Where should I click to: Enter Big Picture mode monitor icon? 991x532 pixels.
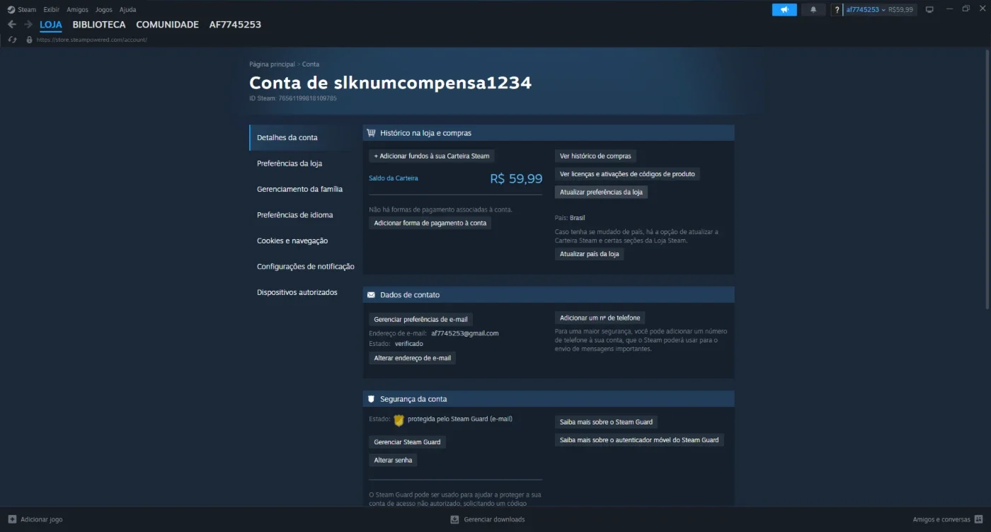click(929, 10)
